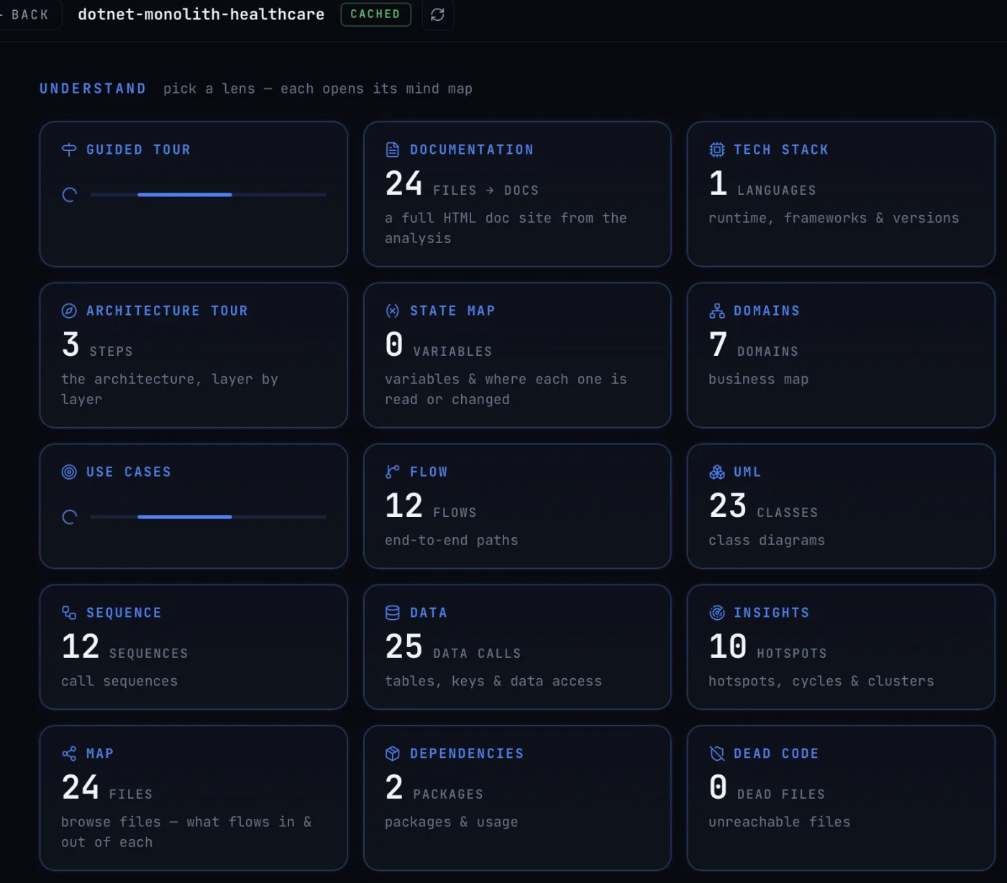Viewport: 1007px width, 883px height.
Task: Click the Insights radar icon
Action: click(717, 613)
